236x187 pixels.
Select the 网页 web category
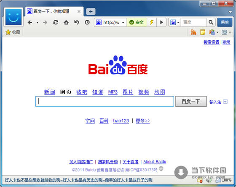pos(66,92)
